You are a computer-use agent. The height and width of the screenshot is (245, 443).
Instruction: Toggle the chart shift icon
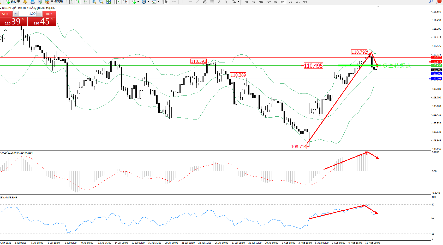125,2
